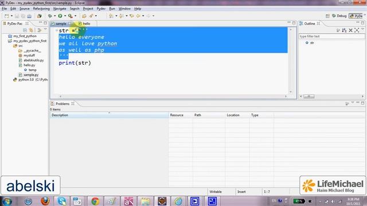Screen dimensions: 367x206
Task: Open the Navigate menu
Action: (60, 9)
